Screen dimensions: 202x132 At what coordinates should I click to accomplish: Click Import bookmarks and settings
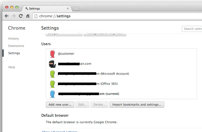click(x=137, y=105)
